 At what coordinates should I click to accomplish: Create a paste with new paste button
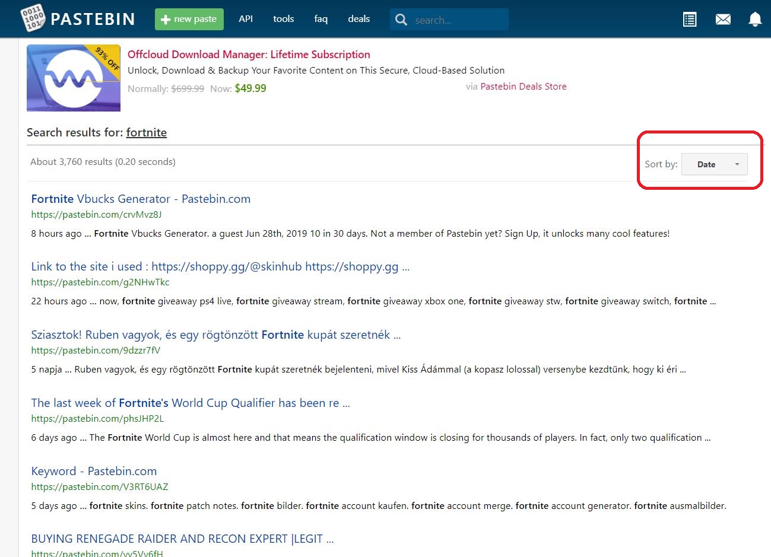click(x=189, y=19)
